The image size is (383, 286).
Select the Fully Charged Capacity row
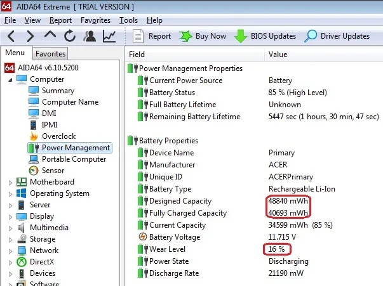[255, 213]
